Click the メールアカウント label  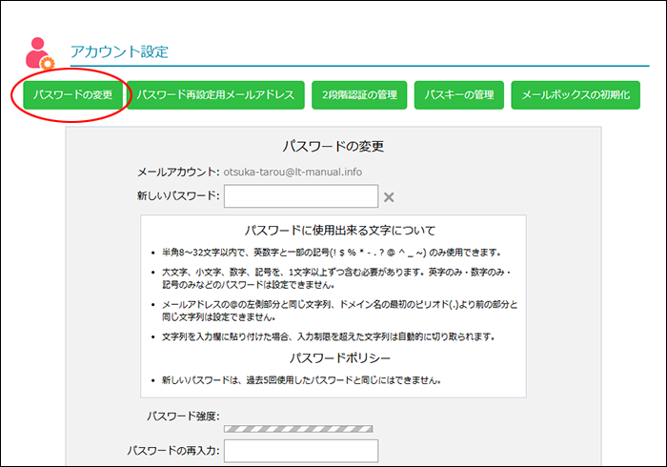pyautogui.click(x=178, y=172)
